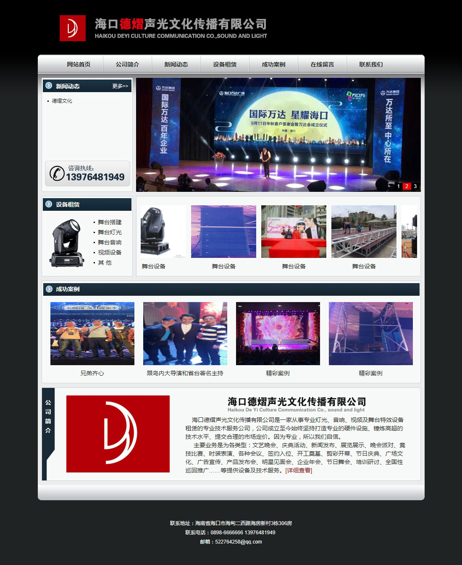This screenshot has height=565, width=462.
Task: Open the 兄弟齐心 case thumbnail
Action: [x=92, y=334]
